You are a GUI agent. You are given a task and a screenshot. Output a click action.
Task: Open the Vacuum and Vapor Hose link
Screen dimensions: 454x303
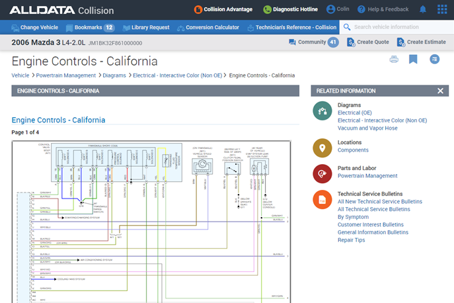pos(367,128)
